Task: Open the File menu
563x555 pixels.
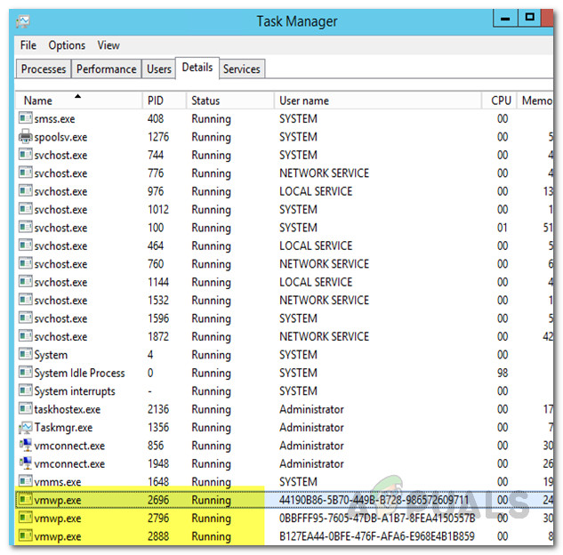Action: [28, 45]
